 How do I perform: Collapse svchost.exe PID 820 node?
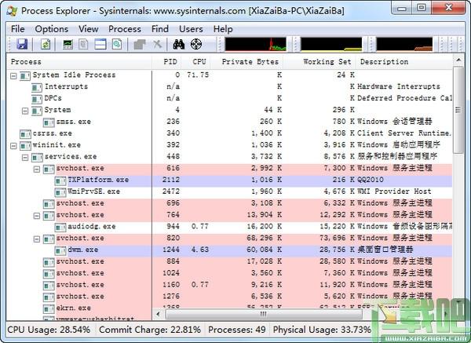click(x=37, y=239)
